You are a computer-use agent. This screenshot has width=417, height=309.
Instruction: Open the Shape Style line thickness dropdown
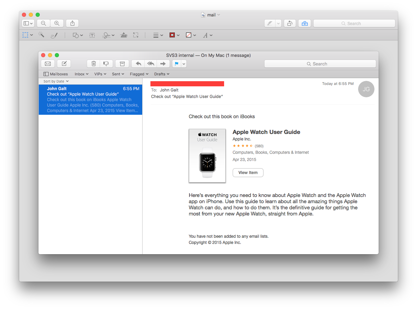tap(158, 35)
